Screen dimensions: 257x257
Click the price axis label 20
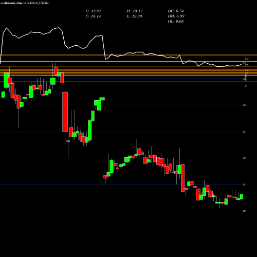[244, 158]
